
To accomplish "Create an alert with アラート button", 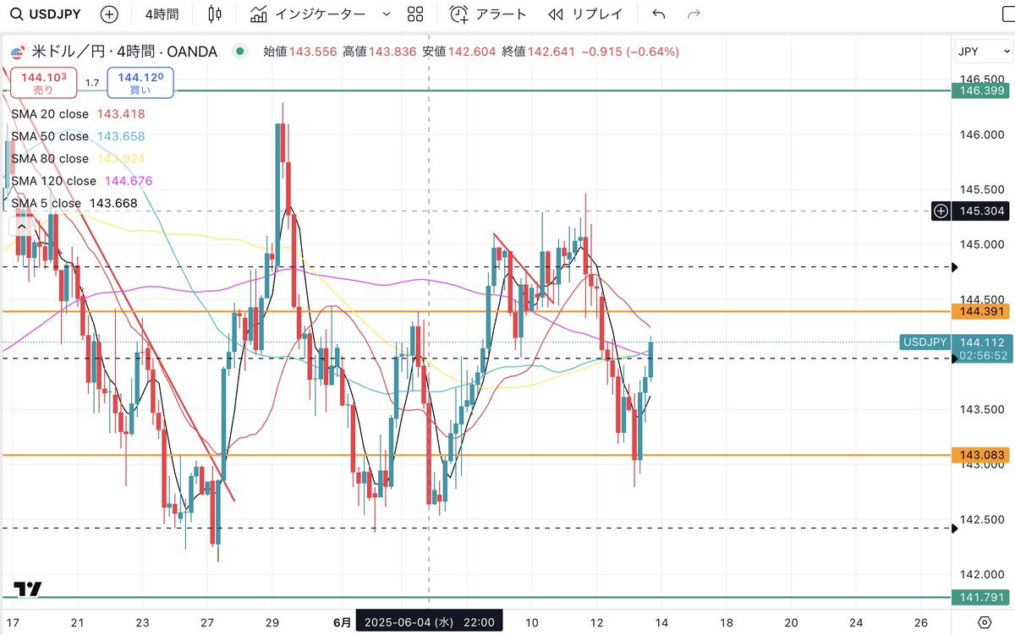I will coord(488,14).
